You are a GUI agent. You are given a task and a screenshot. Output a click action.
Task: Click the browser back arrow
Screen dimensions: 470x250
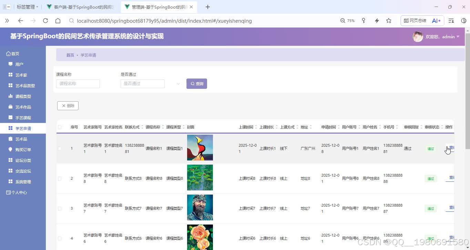click(20, 21)
